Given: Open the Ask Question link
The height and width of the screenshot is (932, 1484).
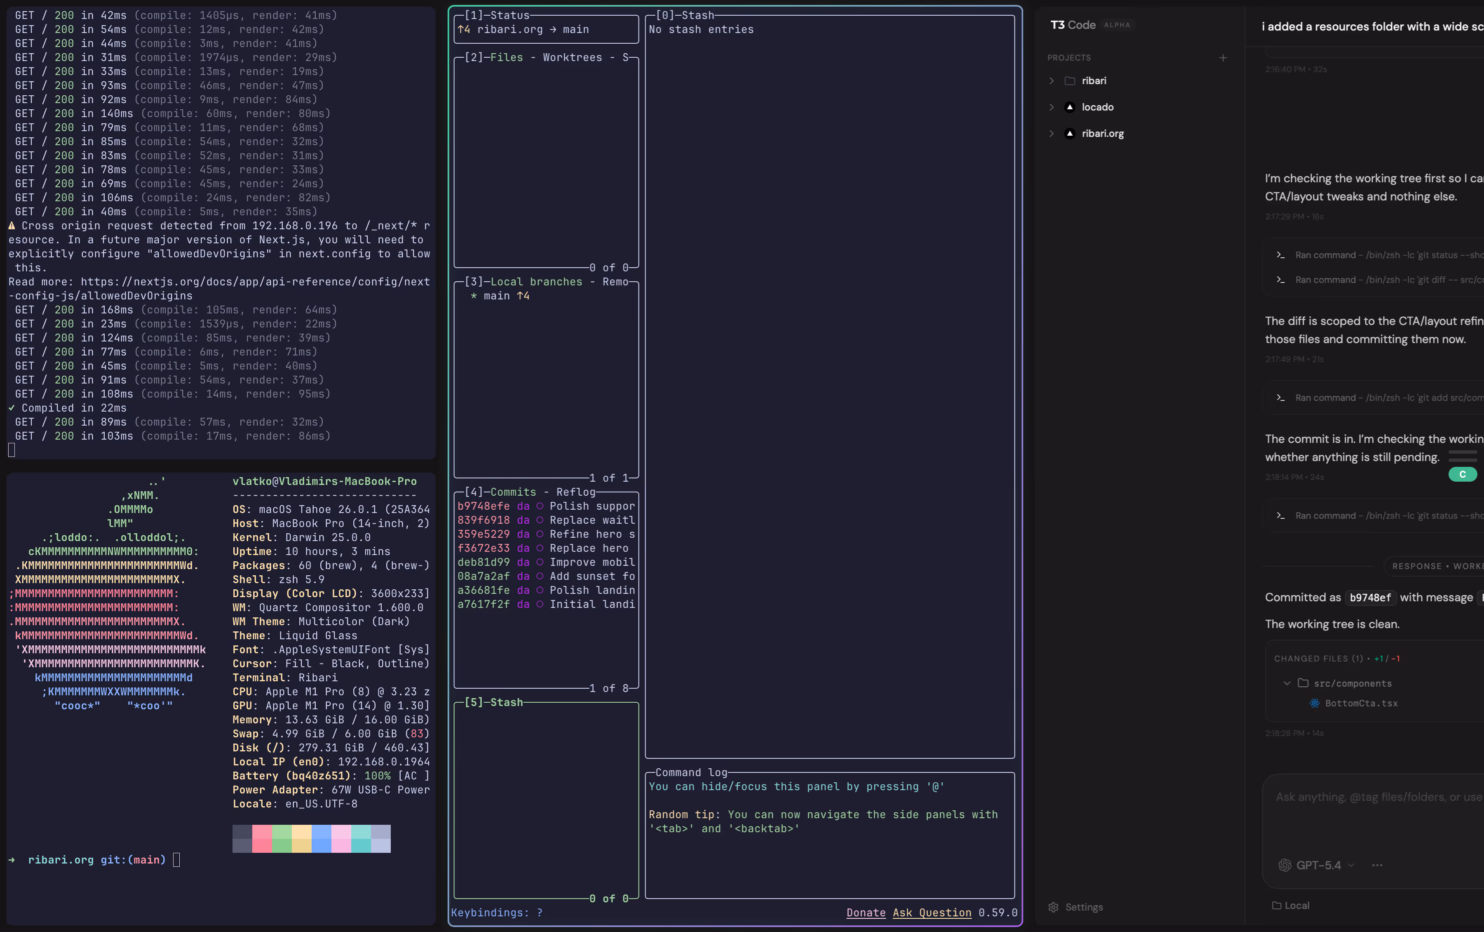Looking at the screenshot, I should tap(932, 912).
